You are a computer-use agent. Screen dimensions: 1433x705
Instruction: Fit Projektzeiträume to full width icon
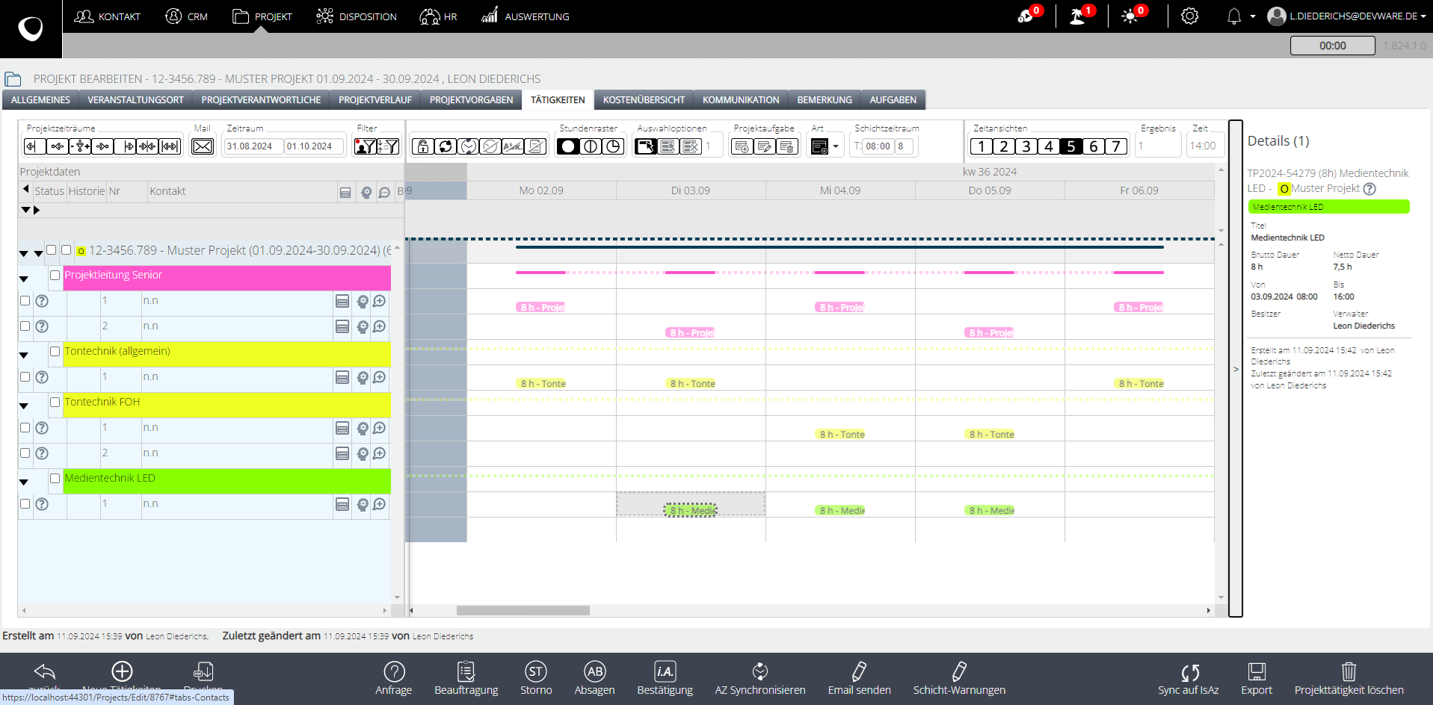170,146
